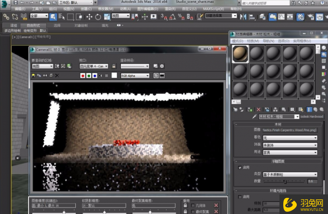
Task: Click the Hardwood material type button
Action: pyautogui.click(x=312, y=116)
